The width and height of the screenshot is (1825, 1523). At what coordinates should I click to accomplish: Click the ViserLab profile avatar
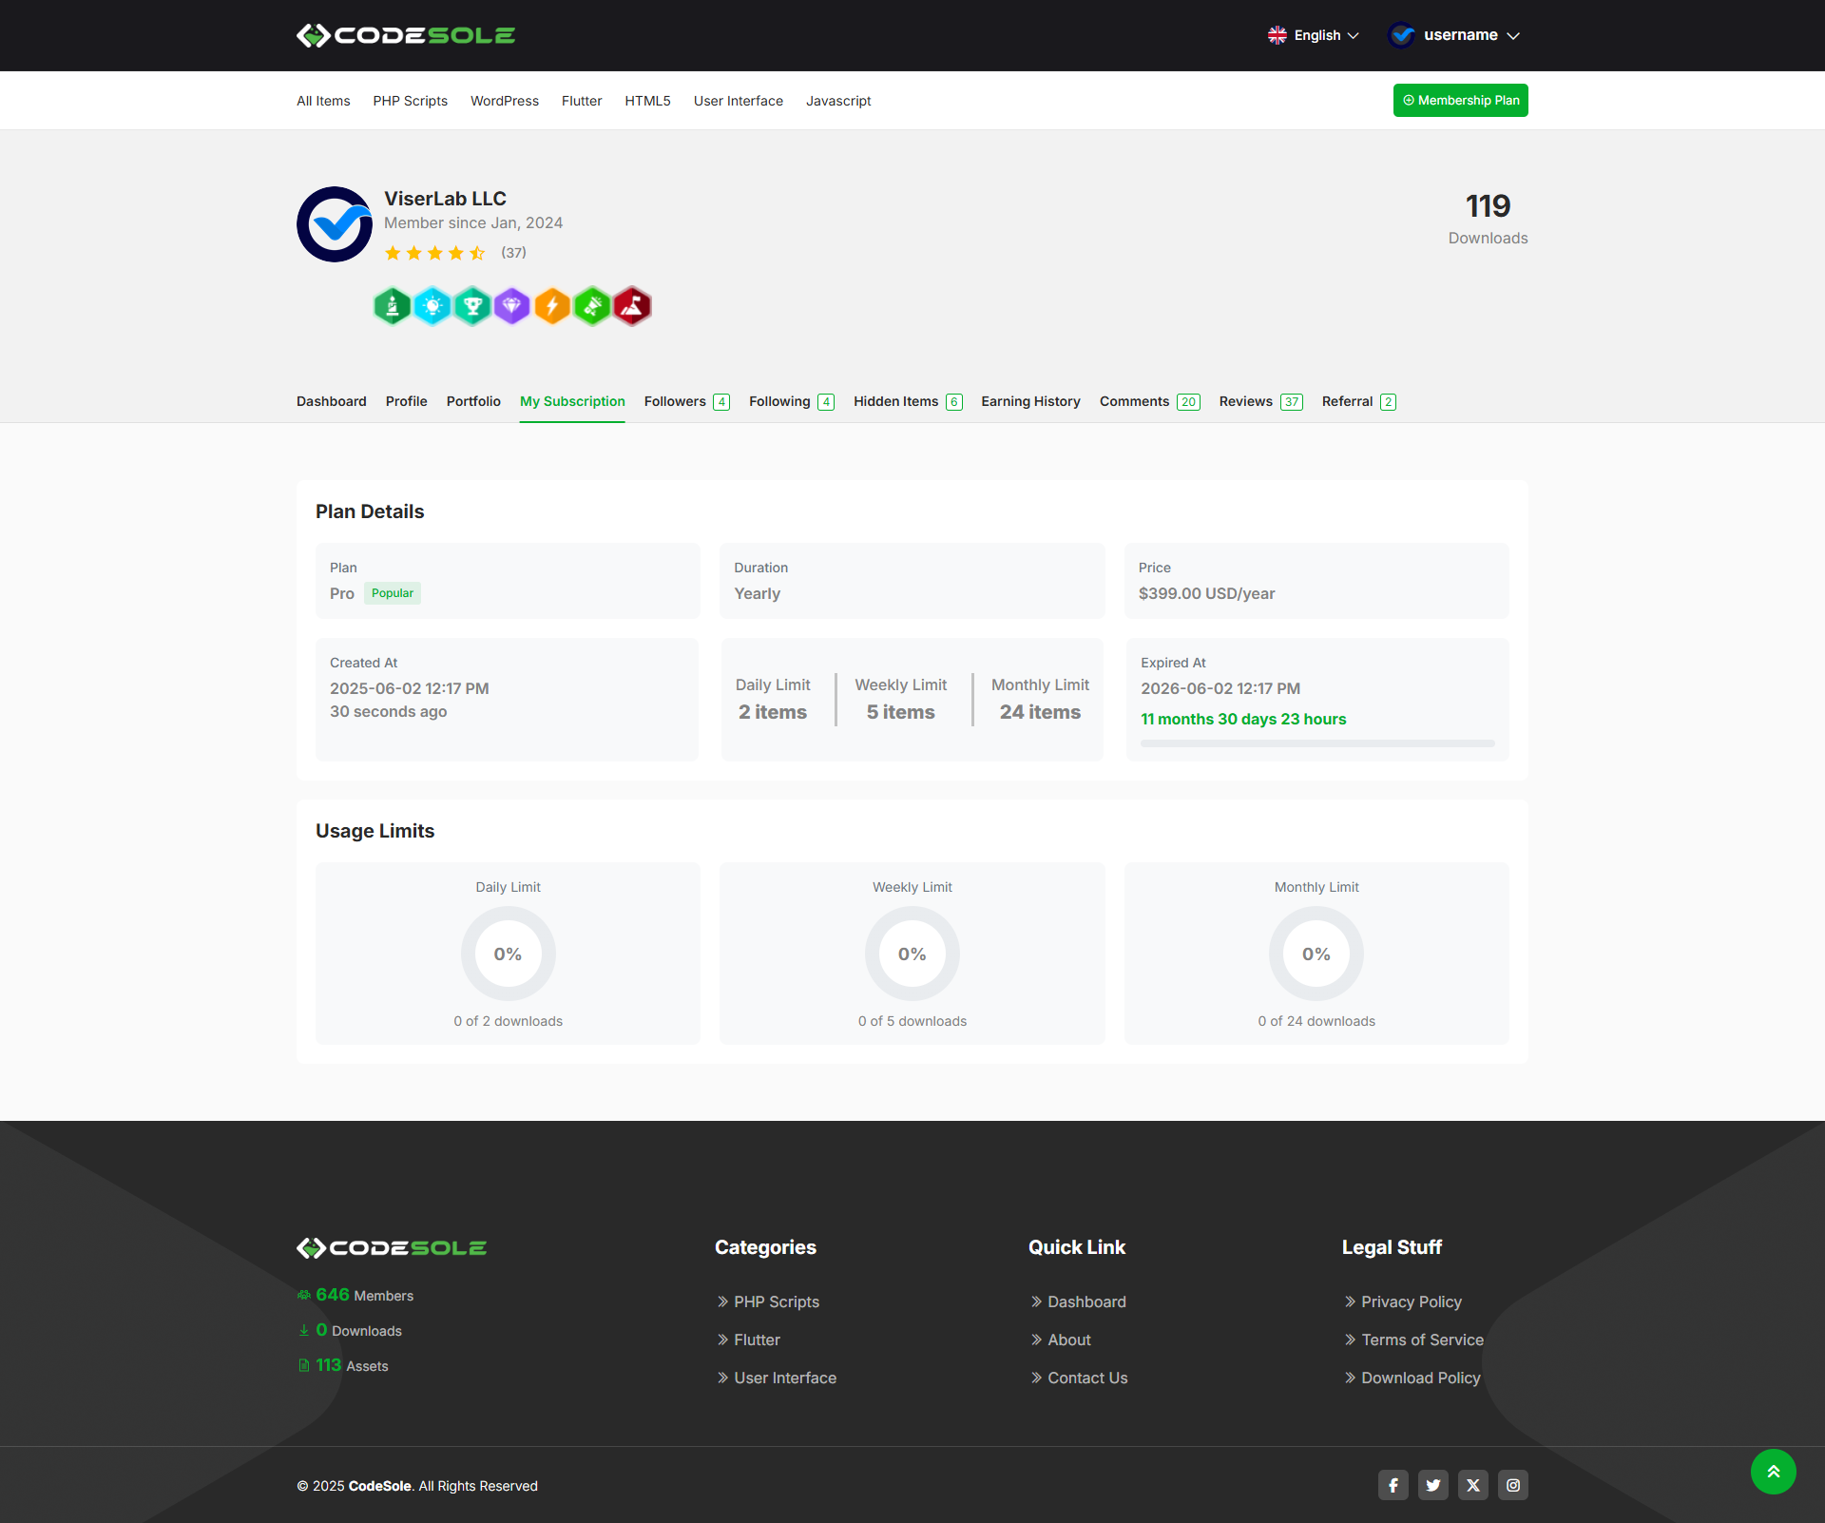point(335,224)
